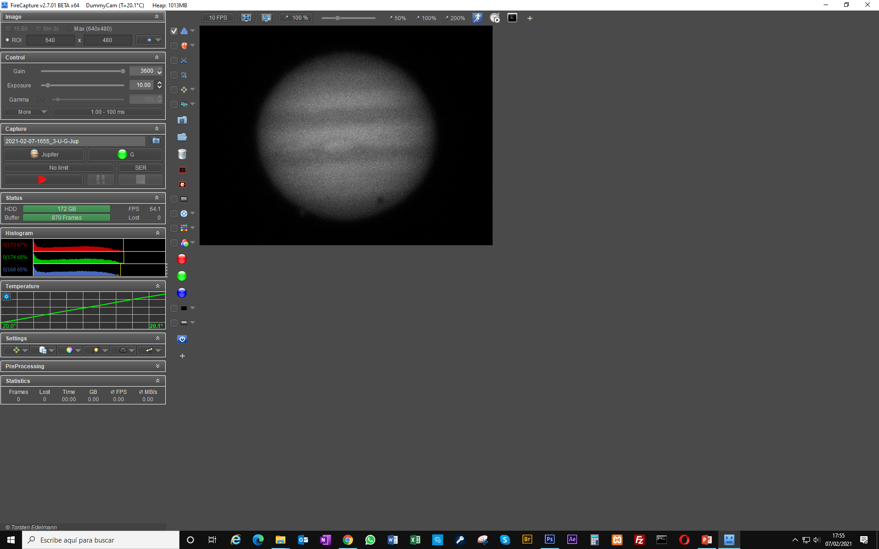Click the running man autorun icon

coord(477,18)
